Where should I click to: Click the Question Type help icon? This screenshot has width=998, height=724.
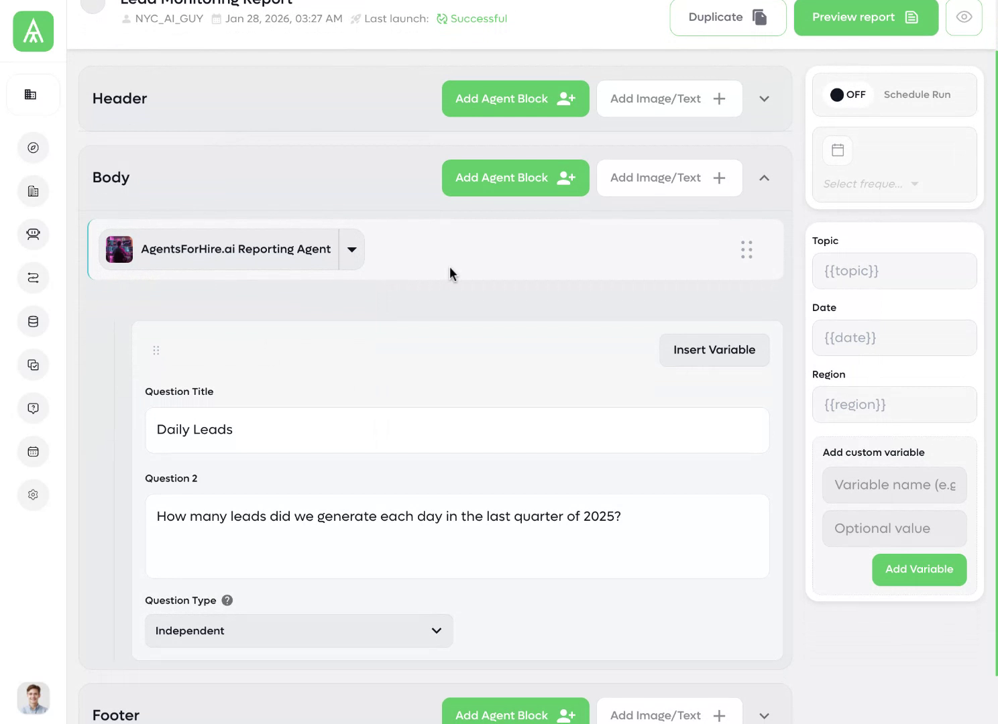(x=227, y=600)
